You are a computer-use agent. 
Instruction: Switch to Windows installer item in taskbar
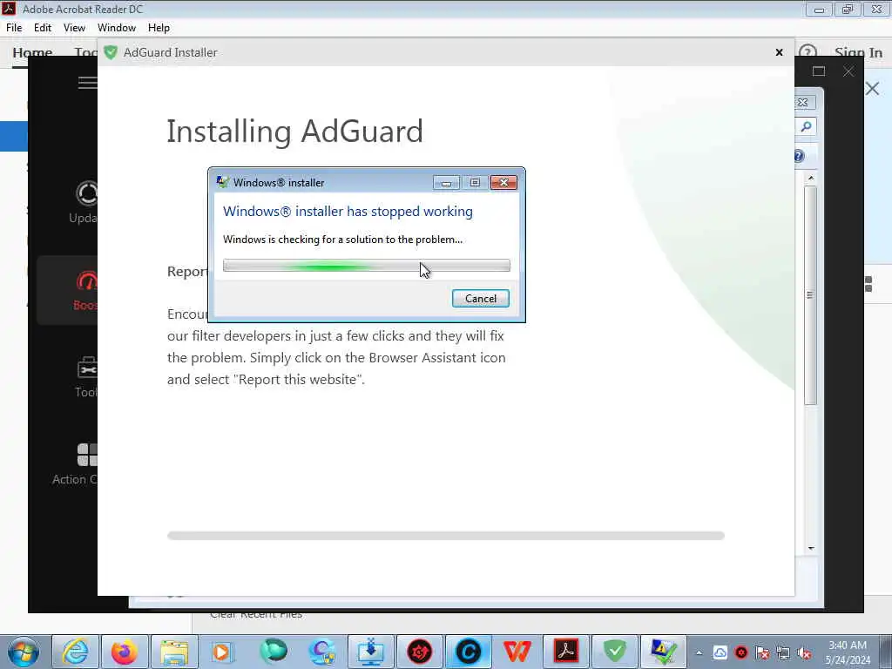664,652
